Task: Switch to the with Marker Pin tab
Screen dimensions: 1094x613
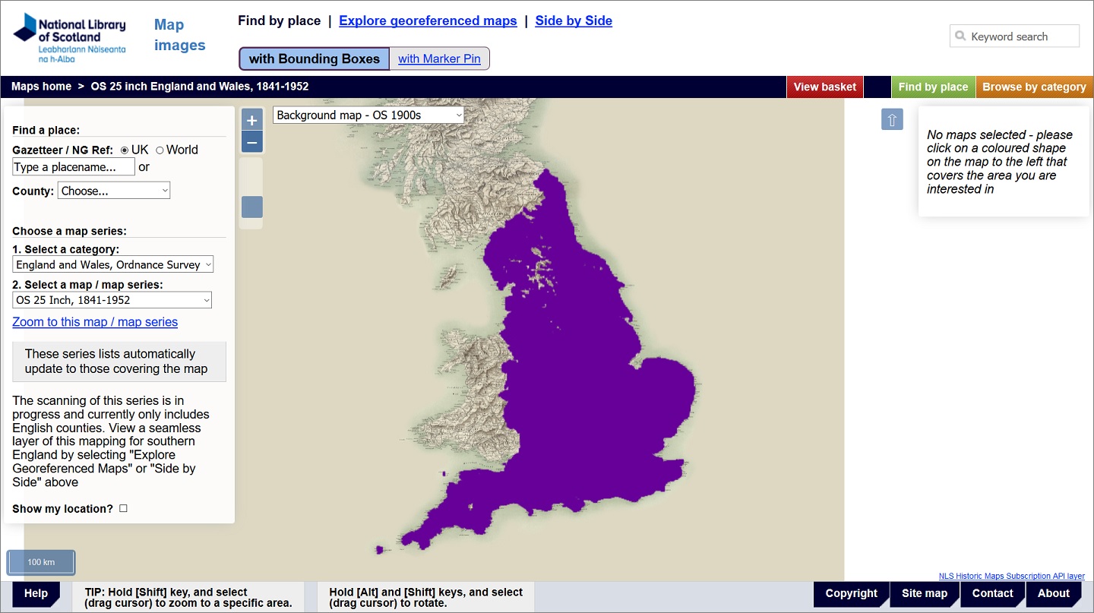Action: [439, 58]
